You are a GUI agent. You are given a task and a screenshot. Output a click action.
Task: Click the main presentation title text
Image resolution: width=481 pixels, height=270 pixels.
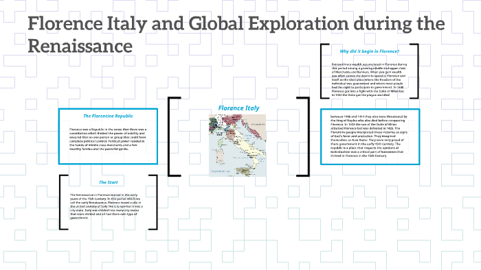tap(236, 34)
